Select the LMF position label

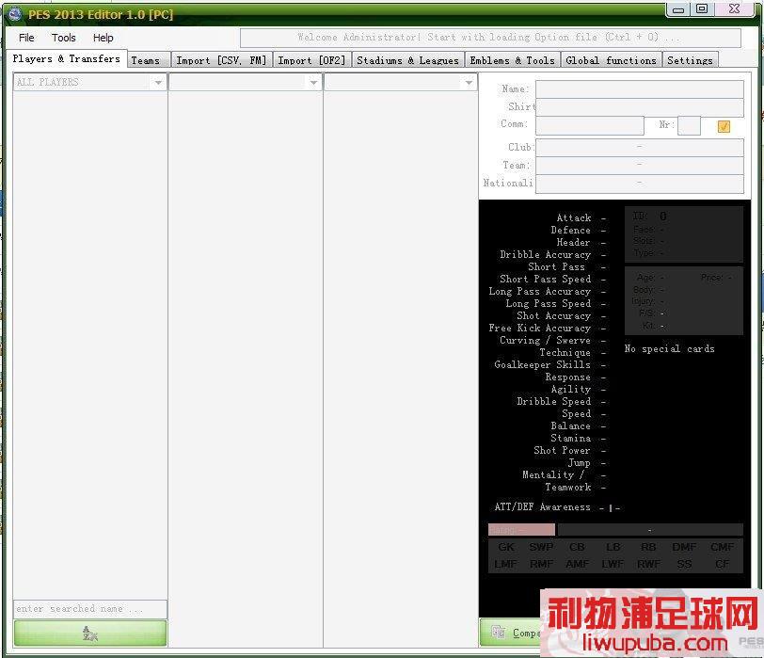coord(505,564)
